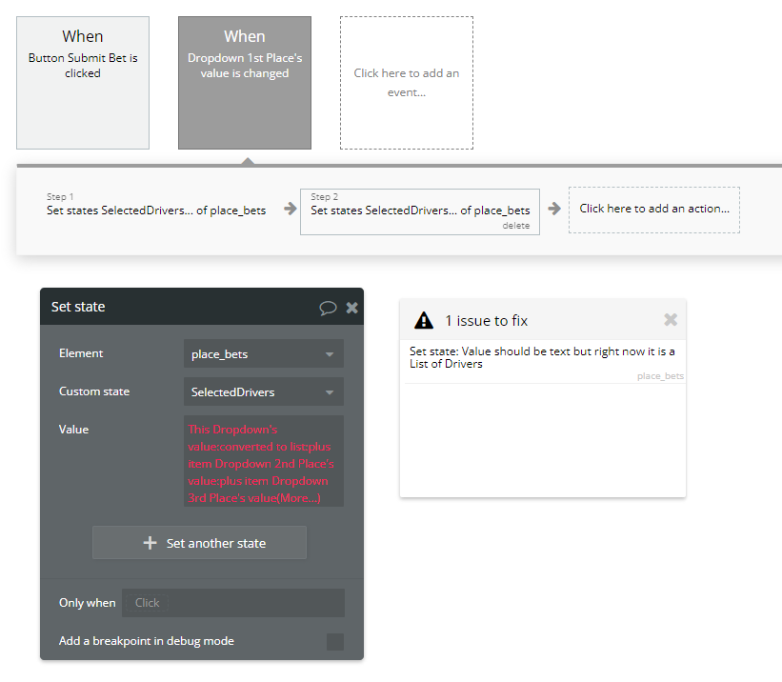Click the plus icon beside Set another state

tap(150, 543)
